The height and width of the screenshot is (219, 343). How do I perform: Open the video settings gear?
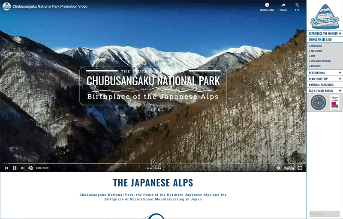[278, 168]
